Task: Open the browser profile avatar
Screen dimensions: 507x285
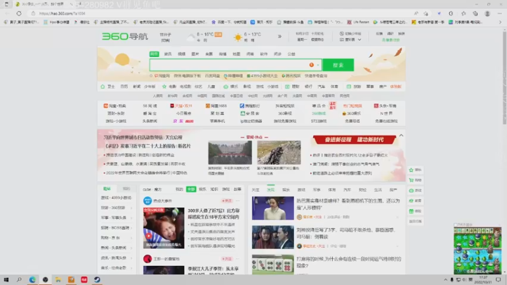Action: (487, 13)
